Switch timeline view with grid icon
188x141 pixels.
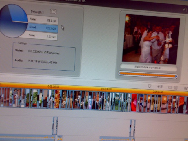coord(186,88)
